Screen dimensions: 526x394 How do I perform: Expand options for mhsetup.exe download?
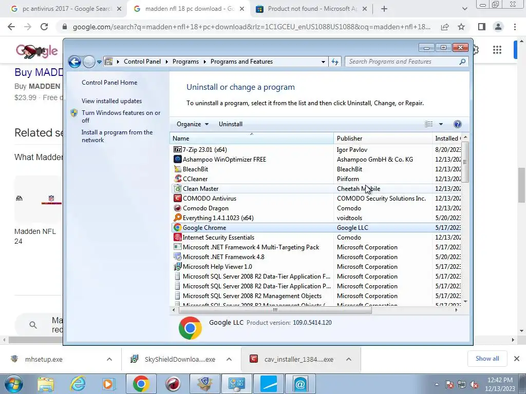[x=109, y=359]
